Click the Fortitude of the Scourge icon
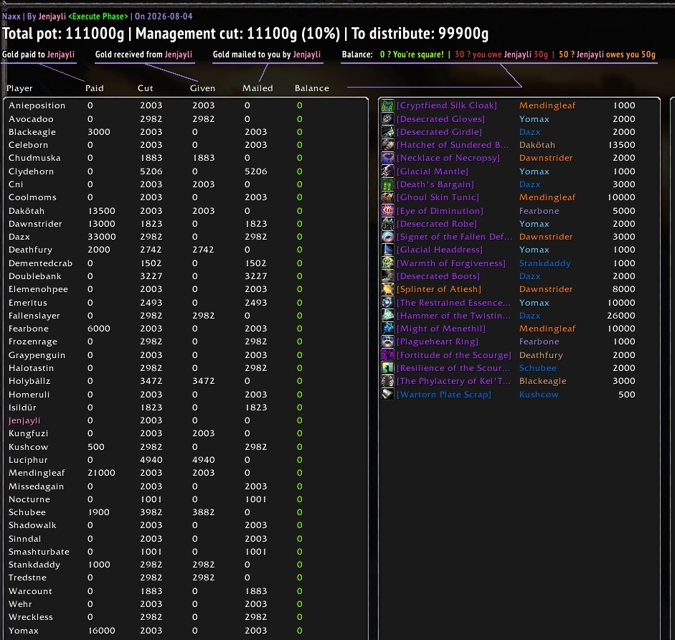The width and height of the screenshot is (675, 640). 387,355
